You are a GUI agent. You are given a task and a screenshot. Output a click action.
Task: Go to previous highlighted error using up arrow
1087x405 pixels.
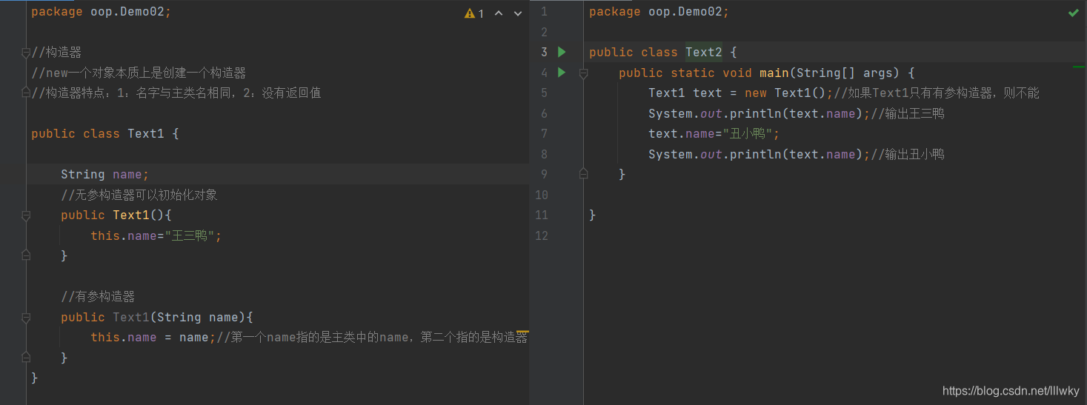[499, 13]
